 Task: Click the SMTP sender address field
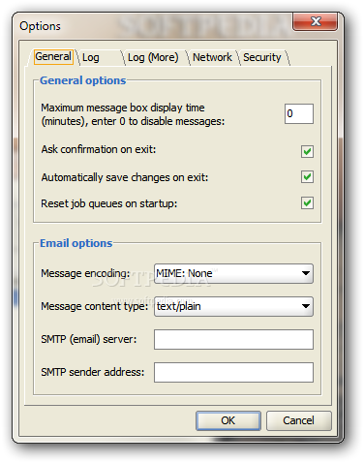click(x=233, y=372)
